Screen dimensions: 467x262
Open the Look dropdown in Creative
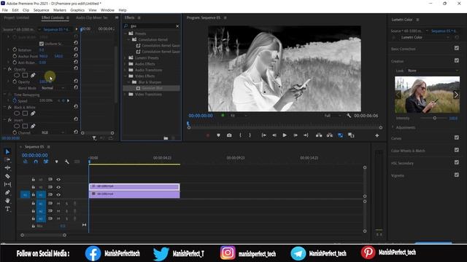433,71
